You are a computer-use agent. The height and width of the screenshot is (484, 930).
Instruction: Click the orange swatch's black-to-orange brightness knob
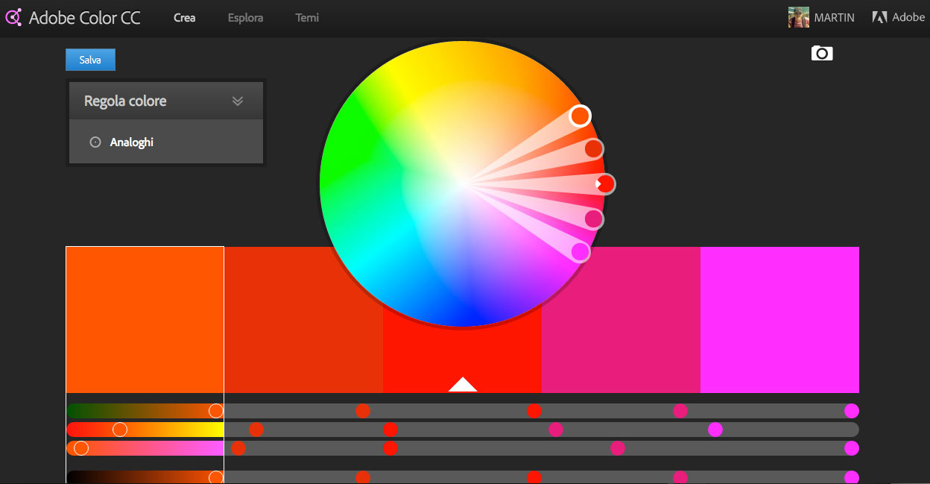pyautogui.click(x=216, y=477)
